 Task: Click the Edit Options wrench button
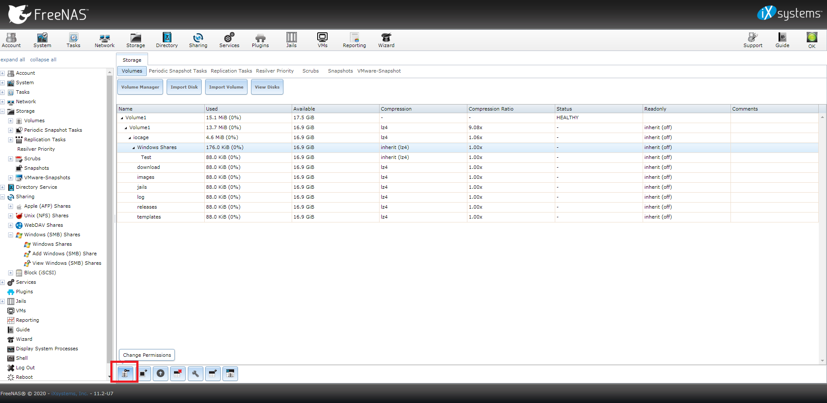tap(196, 374)
